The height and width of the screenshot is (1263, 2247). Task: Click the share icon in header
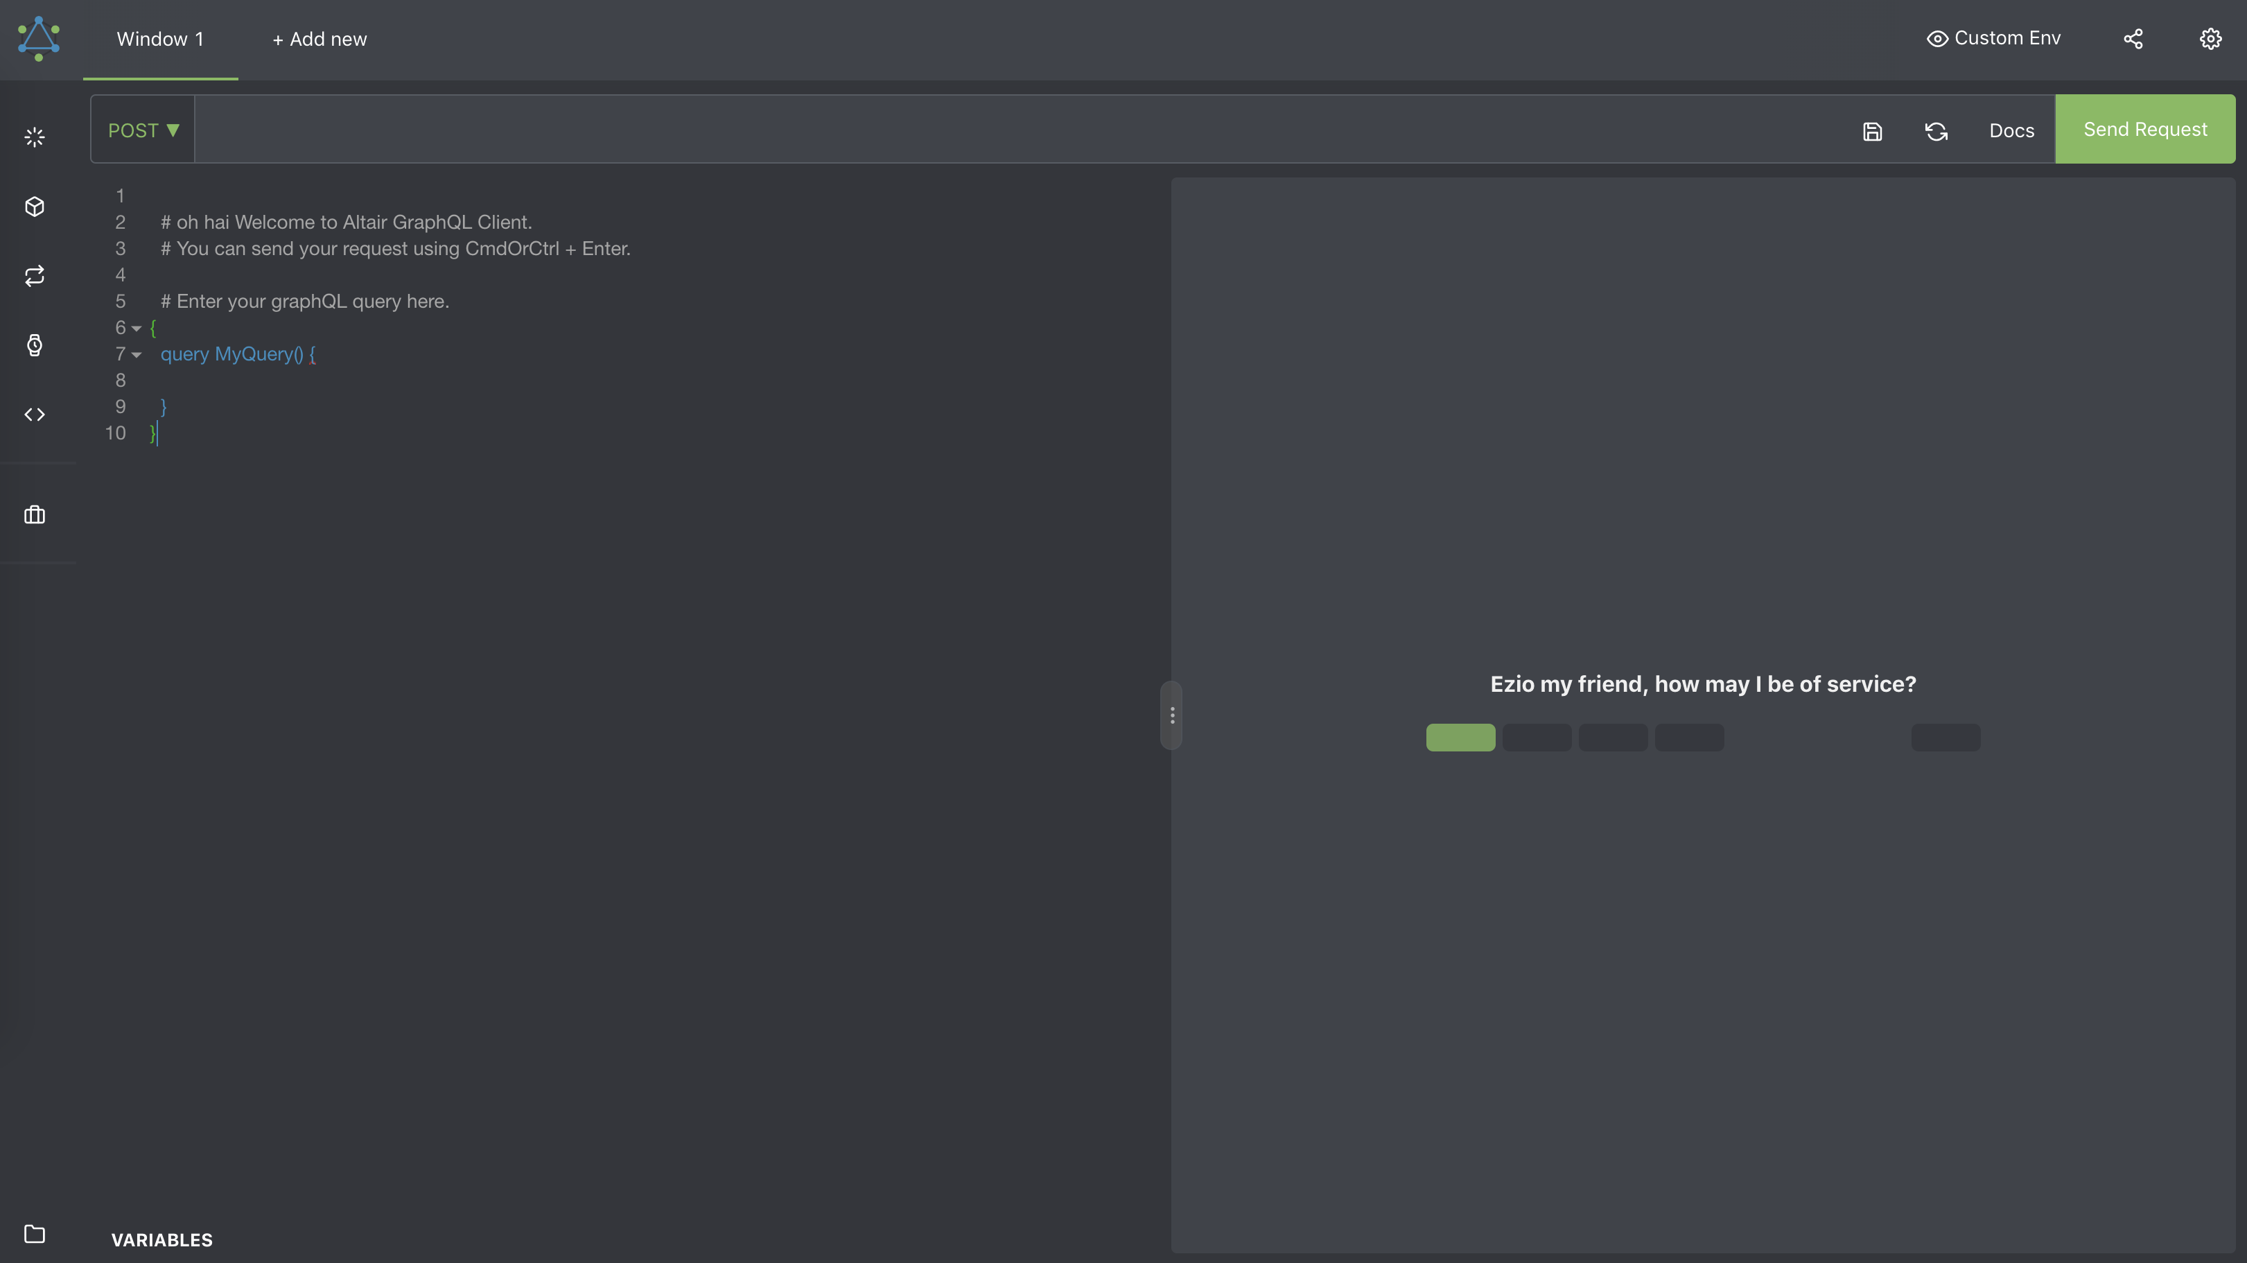2133,38
